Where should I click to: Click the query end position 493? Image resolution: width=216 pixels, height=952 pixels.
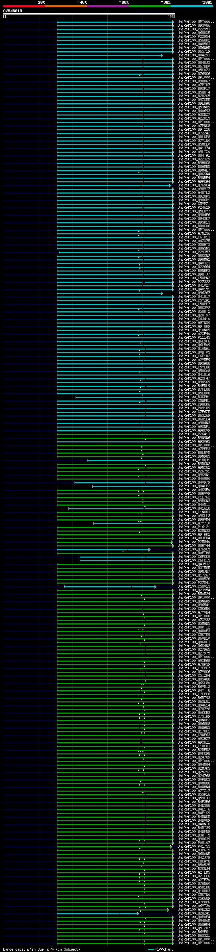coord(170,17)
